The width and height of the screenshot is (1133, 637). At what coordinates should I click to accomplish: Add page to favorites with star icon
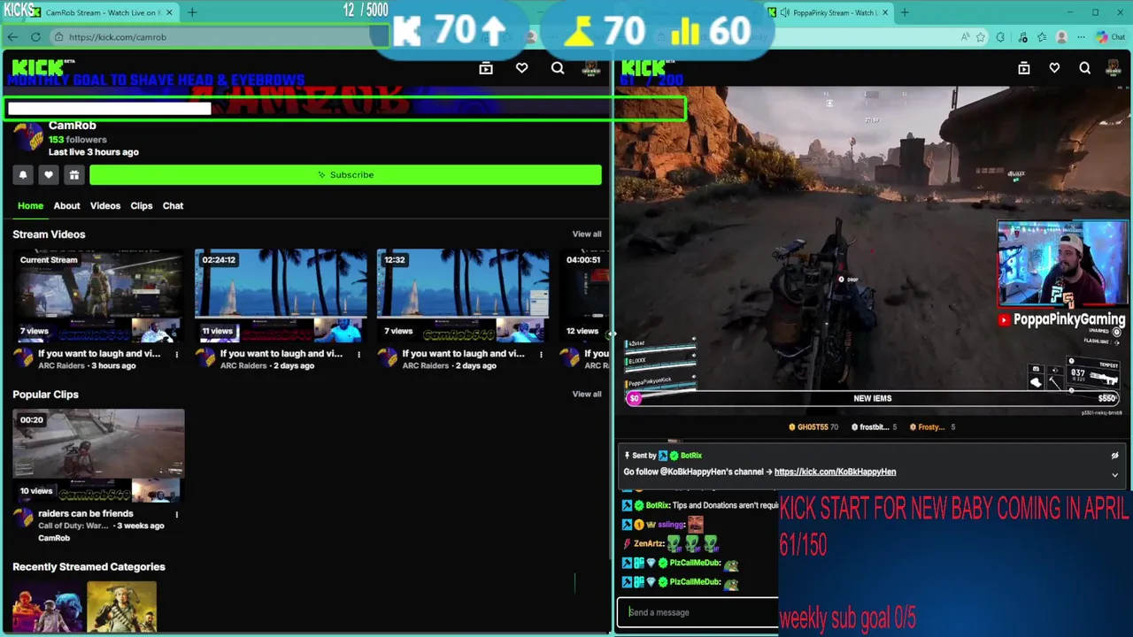pyautogui.click(x=981, y=37)
